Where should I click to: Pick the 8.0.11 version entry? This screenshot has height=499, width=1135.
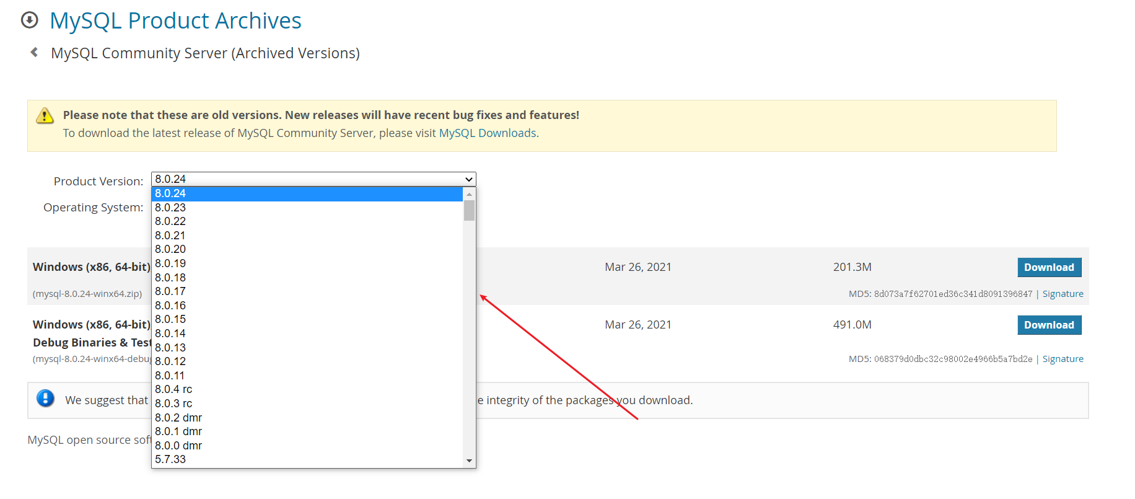(x=307, y=376)
